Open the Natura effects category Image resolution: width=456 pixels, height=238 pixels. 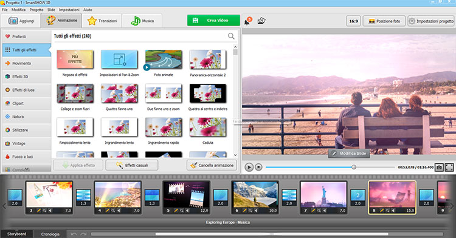click(27, 117)
